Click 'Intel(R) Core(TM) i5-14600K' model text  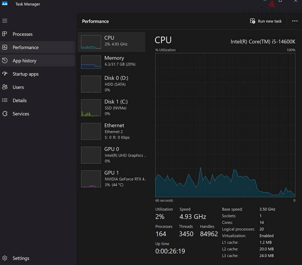pos(263,42)
